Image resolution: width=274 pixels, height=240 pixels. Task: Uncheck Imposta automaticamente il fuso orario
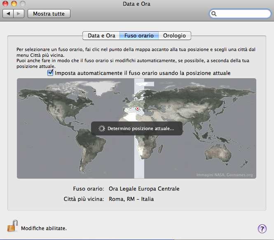pyautogui.click(x=51, y=73)
